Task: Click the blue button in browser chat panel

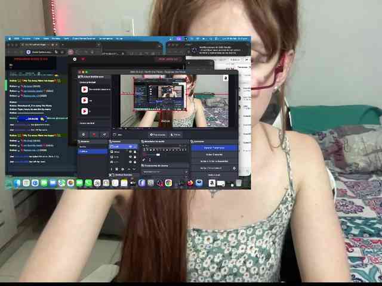Action: click(32, 119)
